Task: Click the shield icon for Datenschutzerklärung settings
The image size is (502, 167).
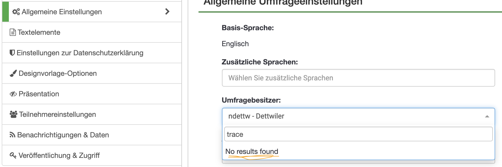Action: point(12,53)
